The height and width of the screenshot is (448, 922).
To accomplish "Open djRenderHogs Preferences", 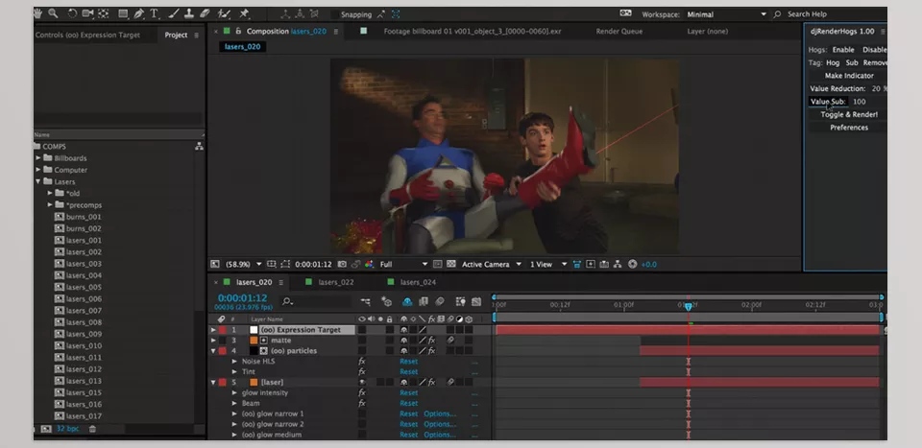I will [x=848, y=128].
